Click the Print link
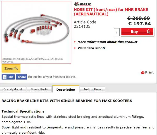The height and width of the screenshot is (135, 157). coord(148,72)
